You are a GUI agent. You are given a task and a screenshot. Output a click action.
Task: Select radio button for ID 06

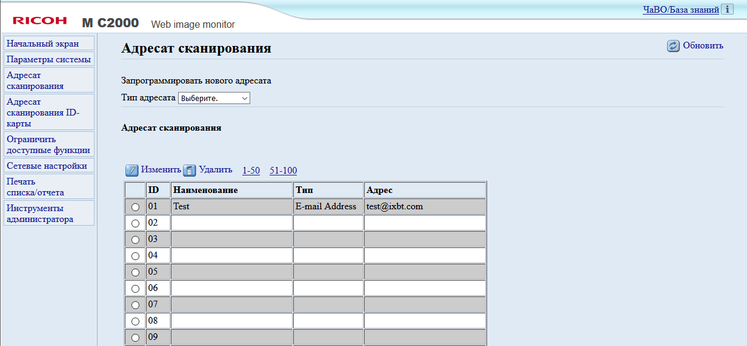[x=135, y=289]
